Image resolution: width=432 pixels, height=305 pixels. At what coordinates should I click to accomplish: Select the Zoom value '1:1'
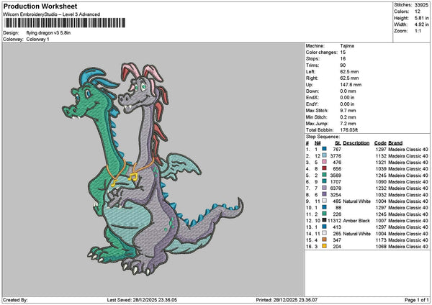418,31
